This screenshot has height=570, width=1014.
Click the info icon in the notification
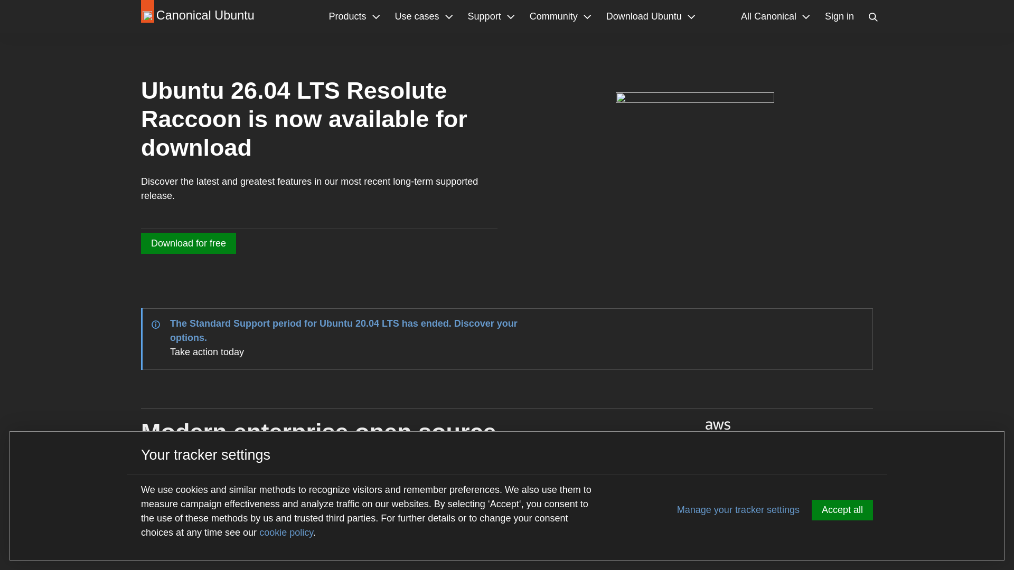tap(156, 325)
